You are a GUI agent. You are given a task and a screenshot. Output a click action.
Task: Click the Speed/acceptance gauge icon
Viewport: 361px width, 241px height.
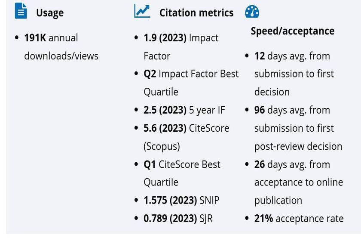(x=252, y=12)
